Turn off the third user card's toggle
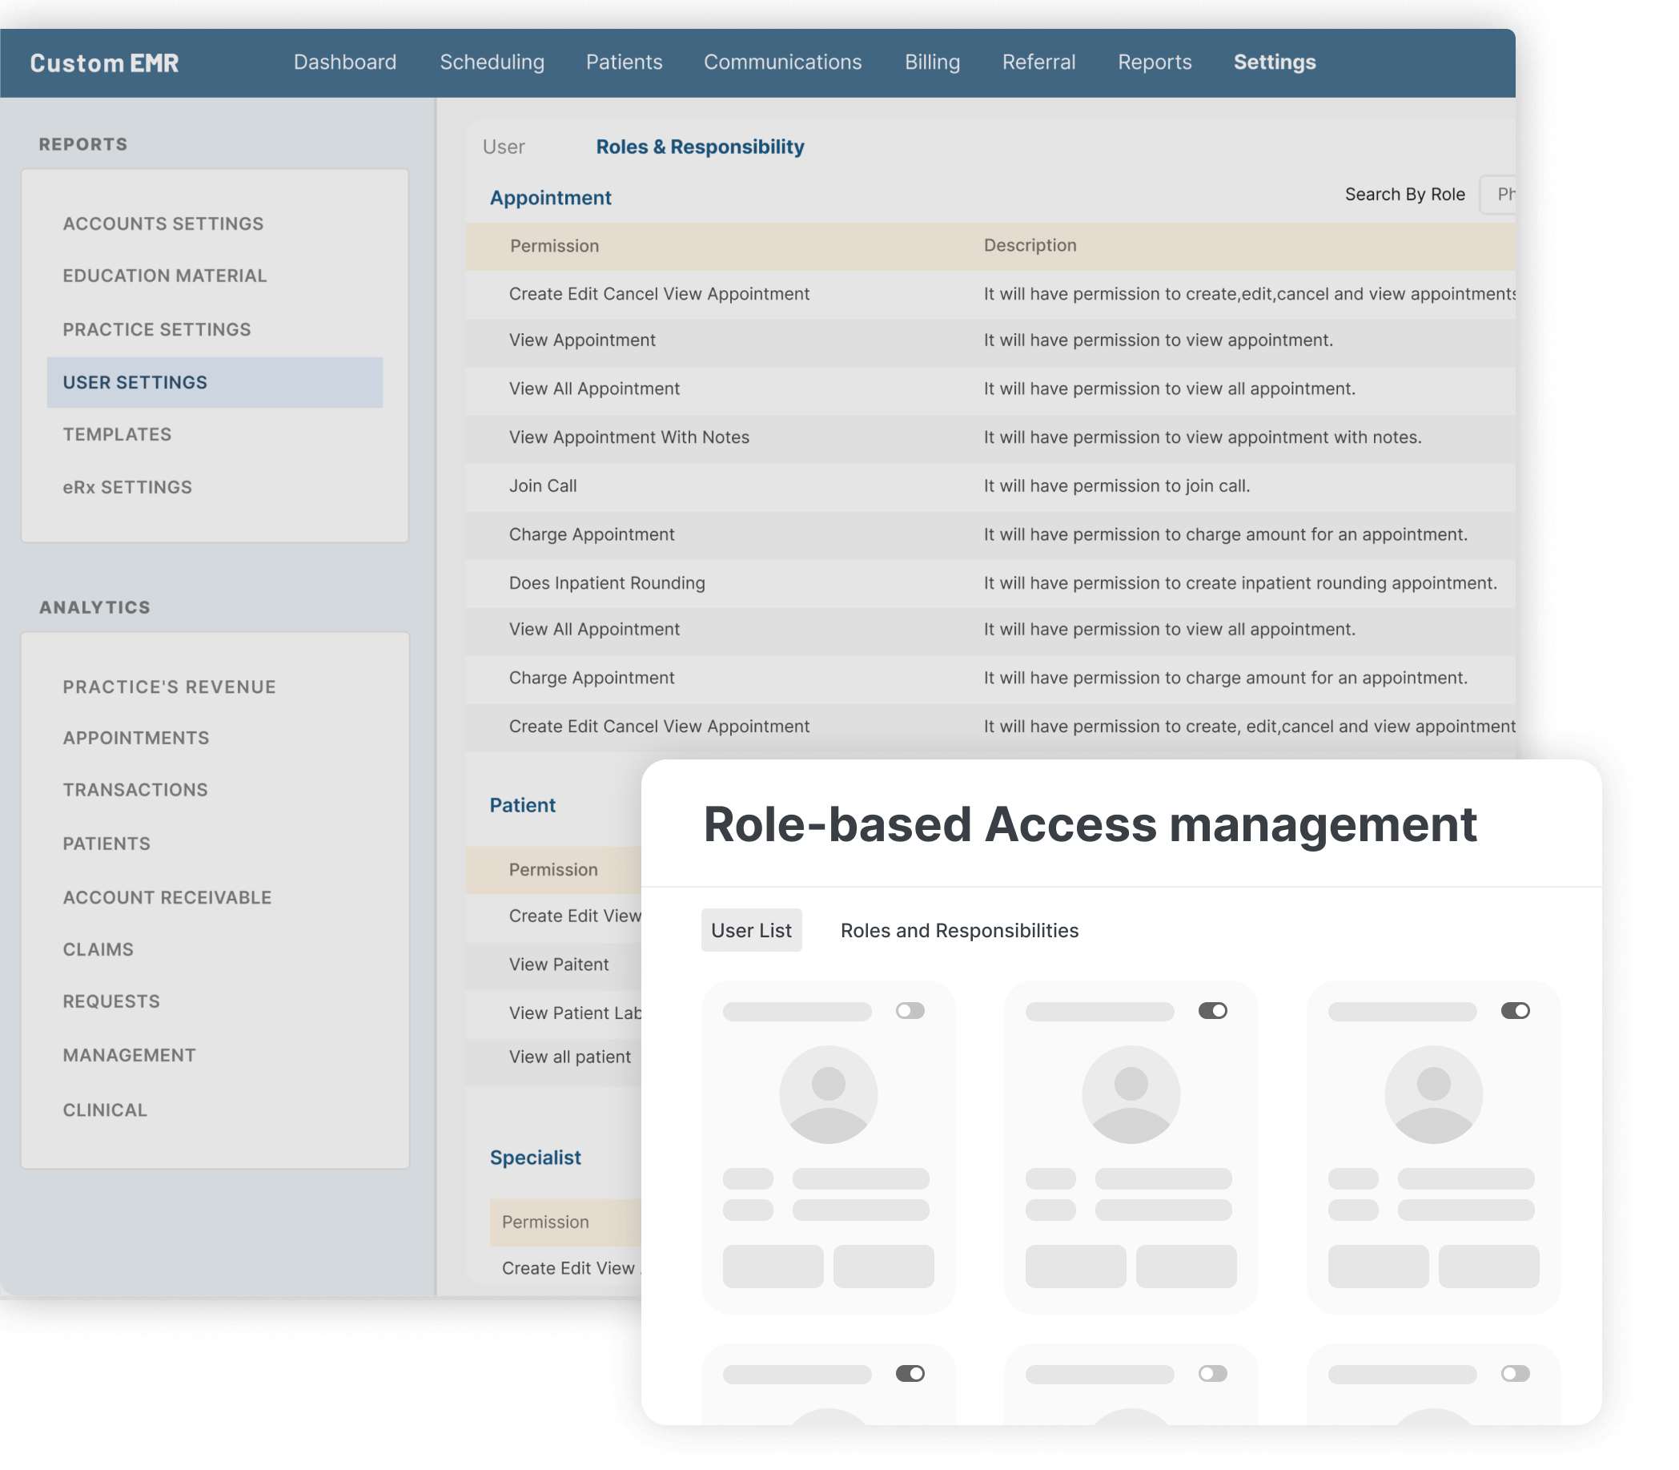The image size is (1679, 1470). [1516, 1011]
